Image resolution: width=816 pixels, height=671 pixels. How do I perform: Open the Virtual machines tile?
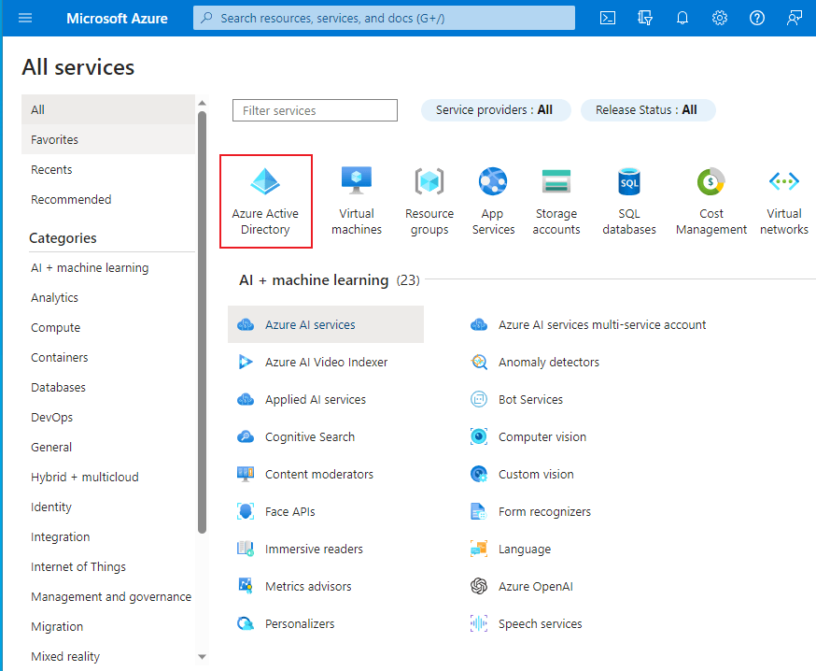click(x=357, y=201)
